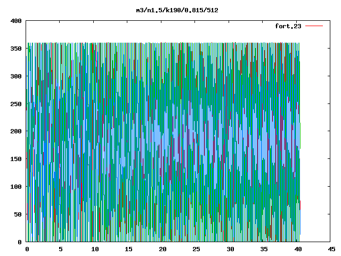Click the x-axis label 25
Screen dimensions: 341x256
197,249
